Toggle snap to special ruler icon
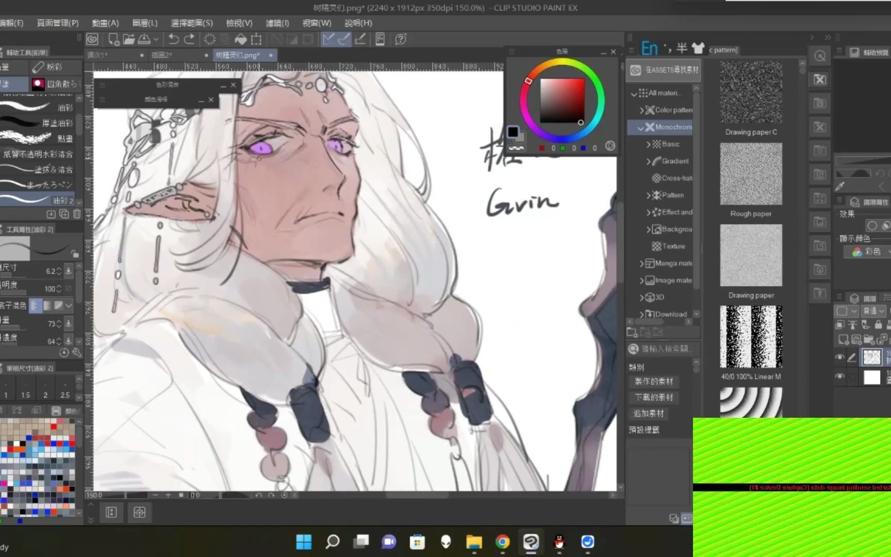The image size is (891, 557). (344, 39)
